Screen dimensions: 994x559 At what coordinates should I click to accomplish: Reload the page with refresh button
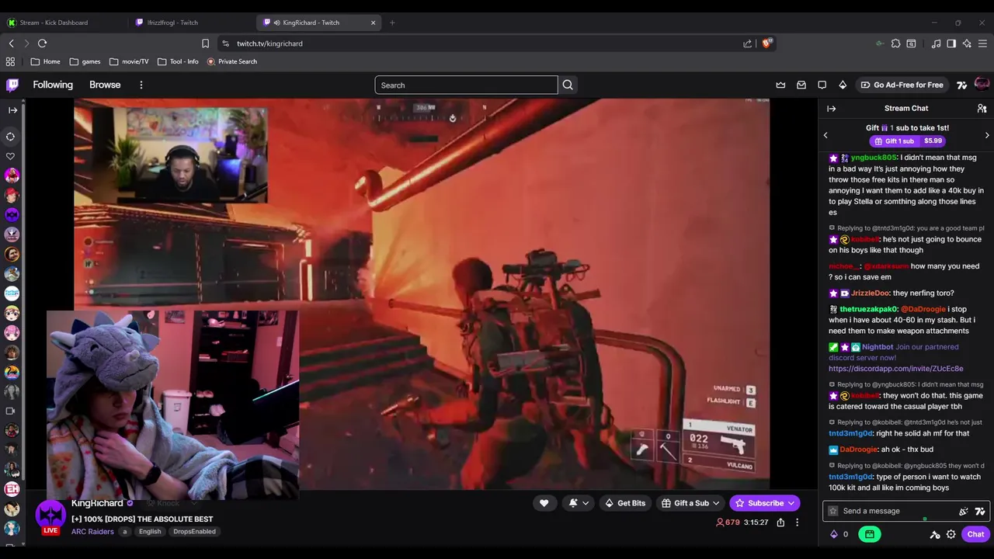(42, 43)
